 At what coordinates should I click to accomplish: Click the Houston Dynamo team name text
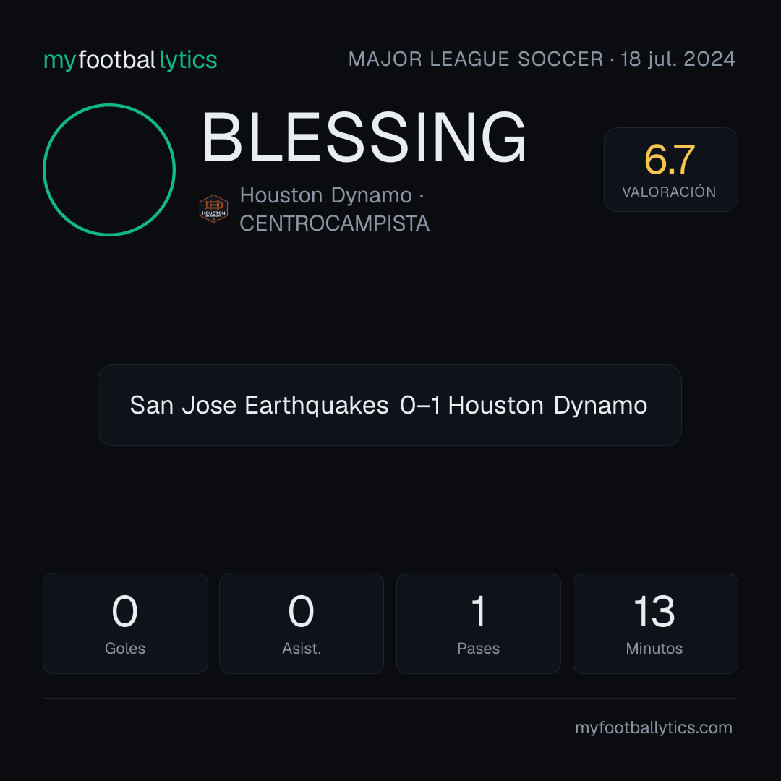[325, 195]
